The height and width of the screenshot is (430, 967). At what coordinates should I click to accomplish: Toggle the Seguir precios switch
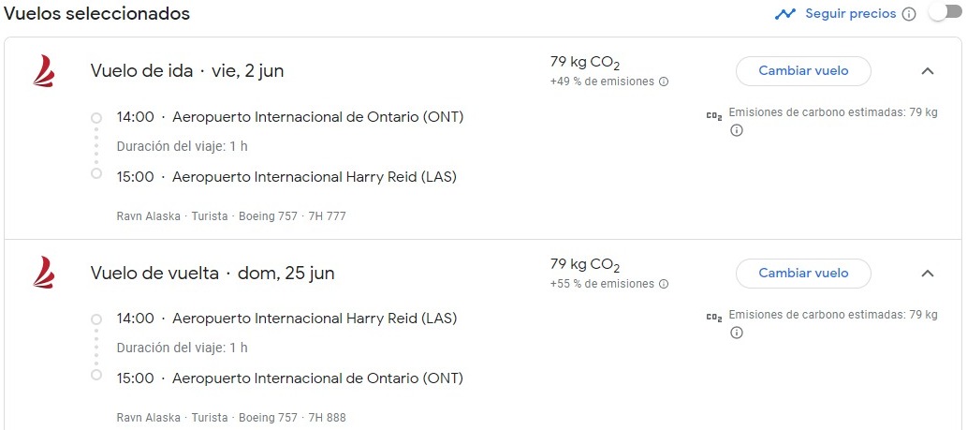tap(945, 13)
